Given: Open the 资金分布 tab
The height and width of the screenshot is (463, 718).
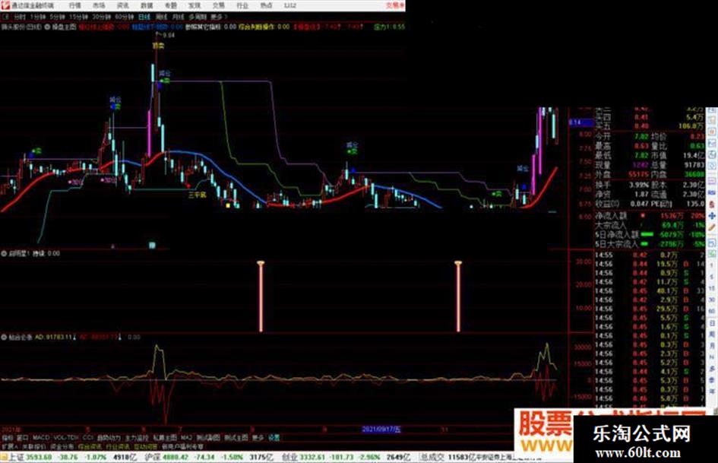Looking at the screenshot, I should coord(62,446).
